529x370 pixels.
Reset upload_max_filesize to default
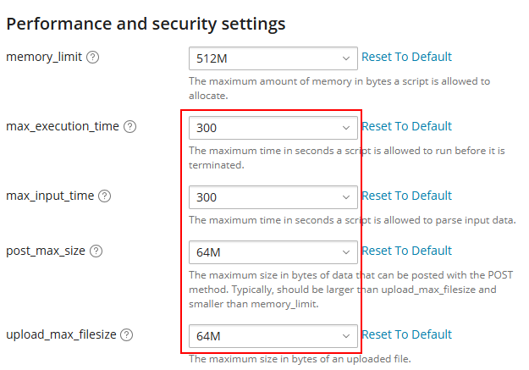click(406, 334)
